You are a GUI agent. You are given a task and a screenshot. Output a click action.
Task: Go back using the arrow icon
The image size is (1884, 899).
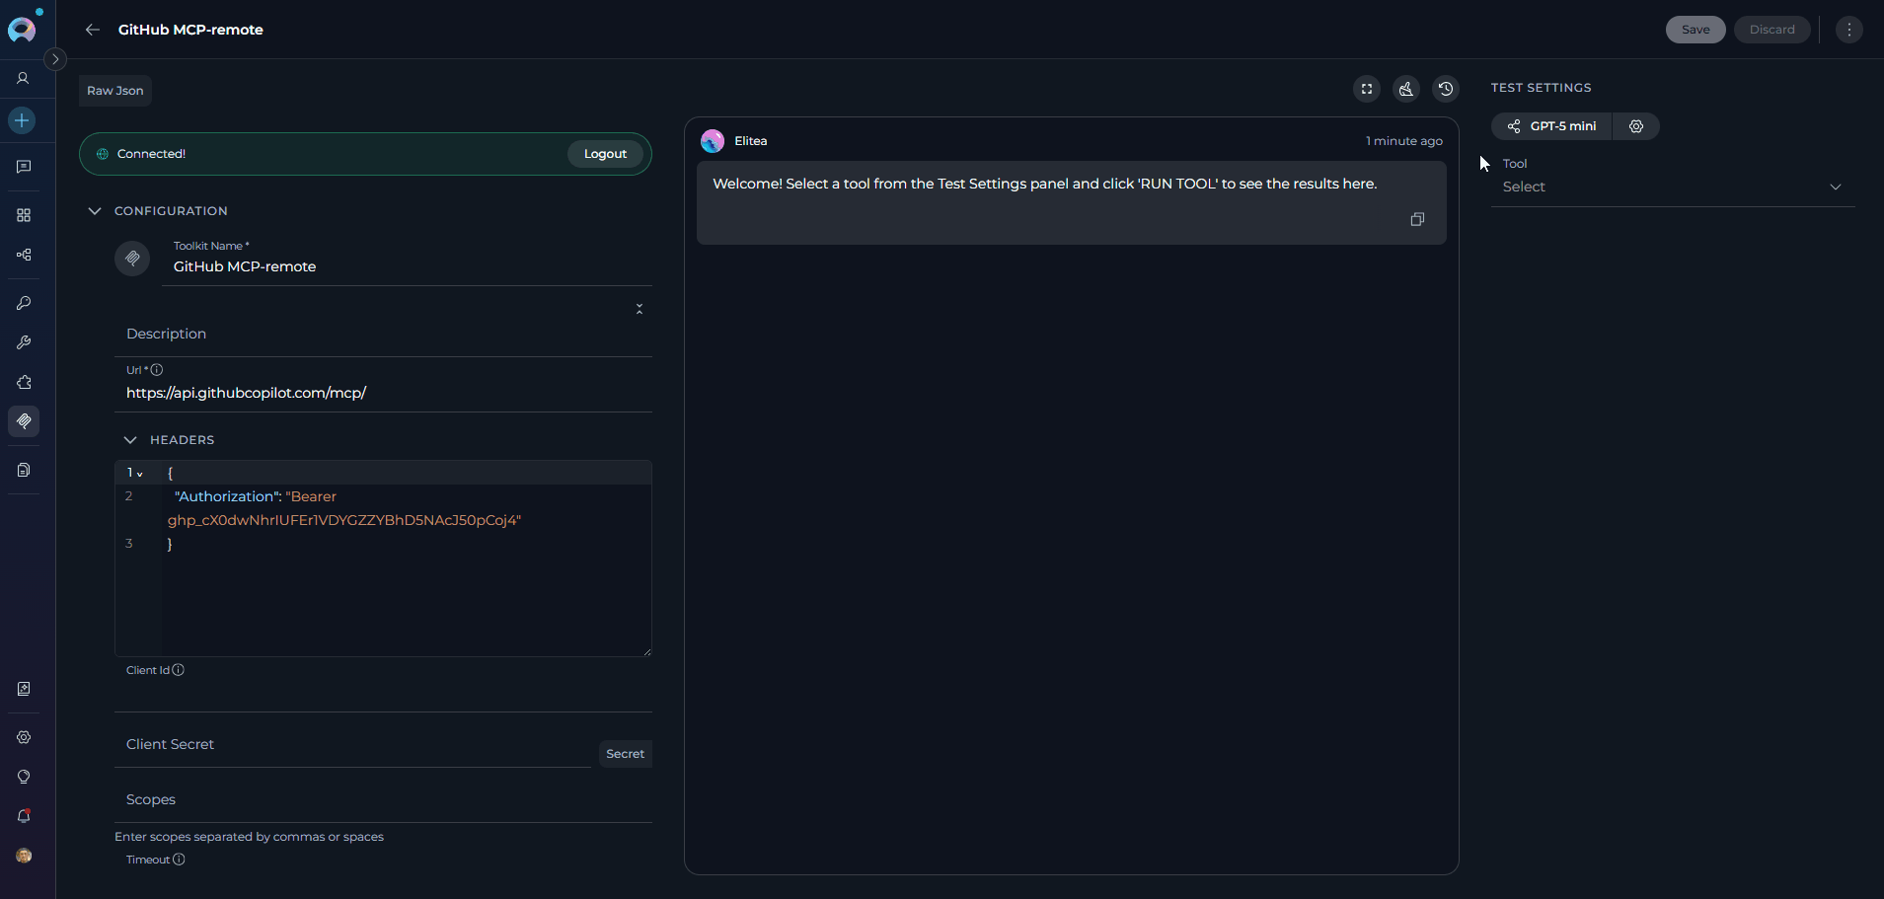pos(93,30)
